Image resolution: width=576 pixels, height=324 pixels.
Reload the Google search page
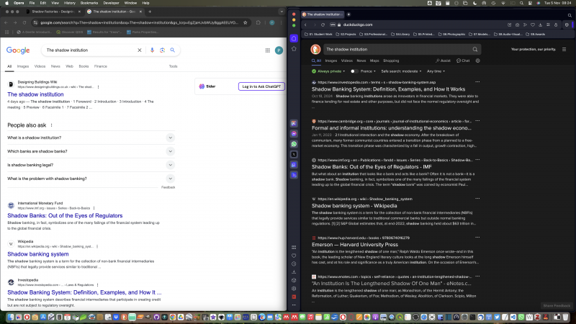click(24, 22)
